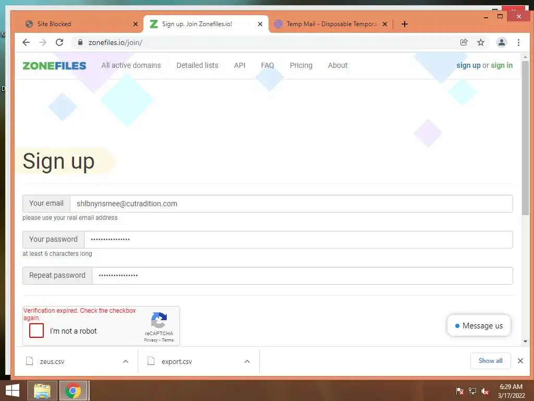Image resolution: width=534 pixels, height=401 pixels.
Task: Open All active domains menu item
Action: [x=131, y=65]
